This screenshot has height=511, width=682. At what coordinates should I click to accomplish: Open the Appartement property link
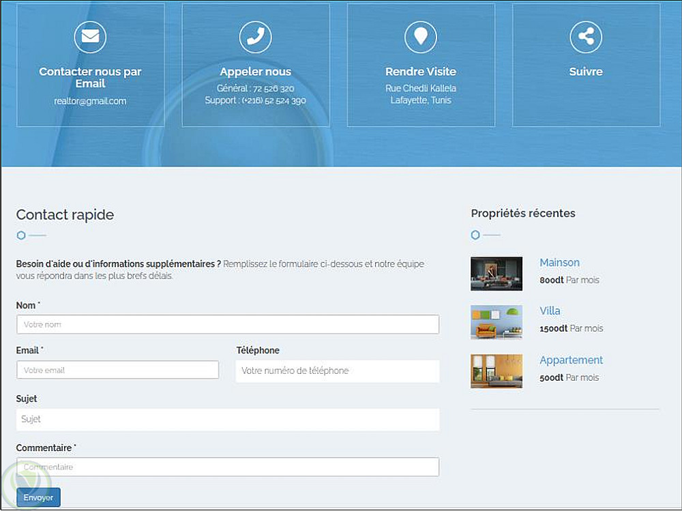(x=571, y=360)
